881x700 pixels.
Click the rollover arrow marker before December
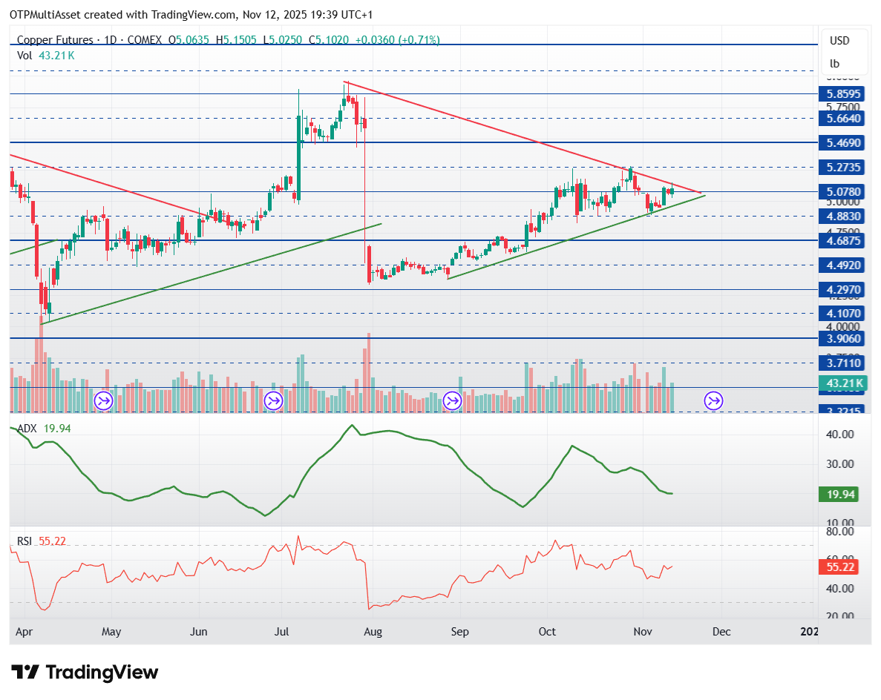coord(713,401)
